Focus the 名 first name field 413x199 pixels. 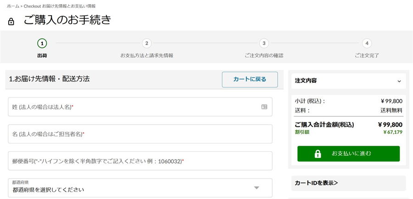[x=140, y=134]
